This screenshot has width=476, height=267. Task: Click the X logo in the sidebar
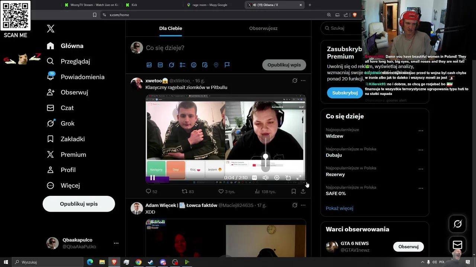pyautogui.click(x=51, y=29)
